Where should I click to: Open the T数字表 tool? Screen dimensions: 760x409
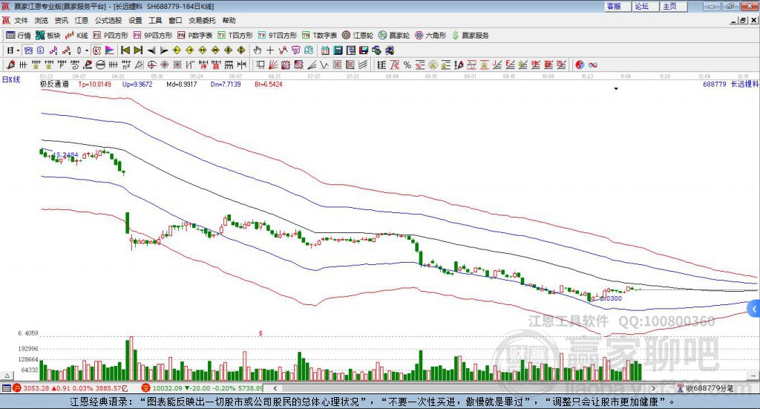pos(319,36)
